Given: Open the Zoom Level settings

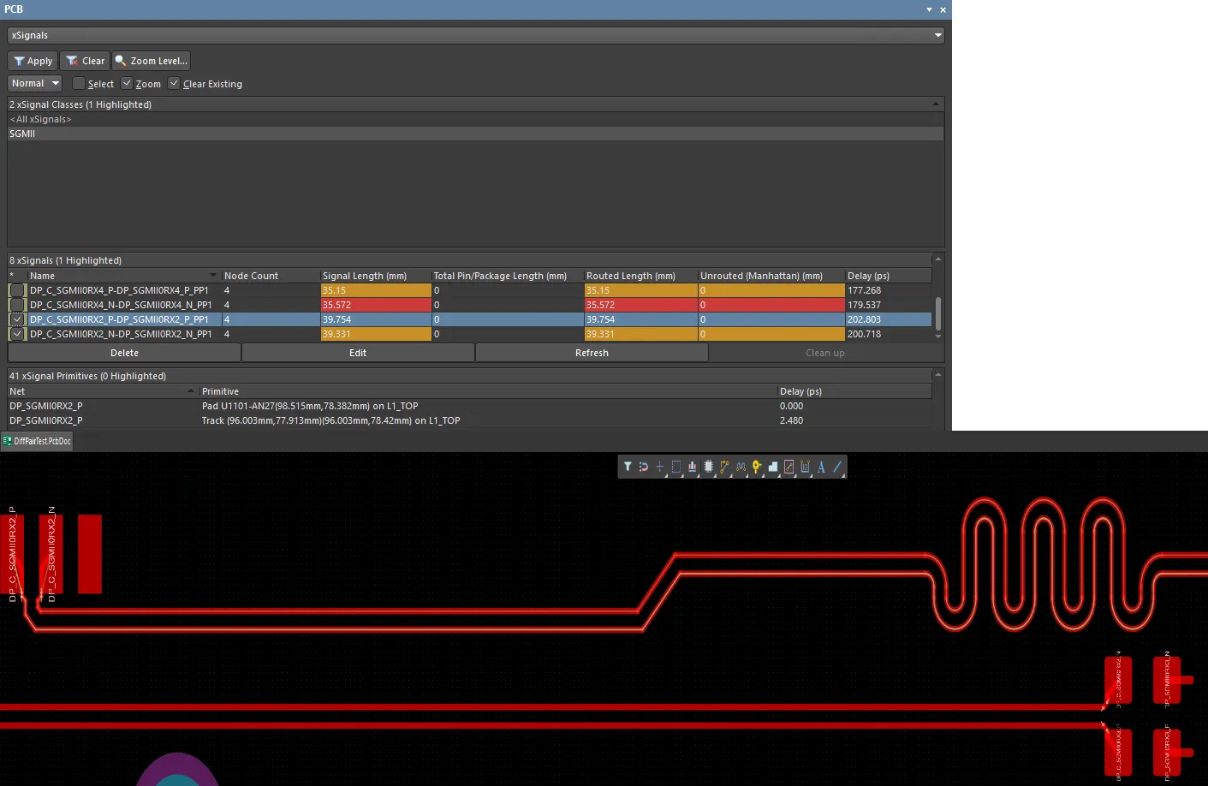Looking at the screenshot, I should pyautogui.click(x=151, y=61).
